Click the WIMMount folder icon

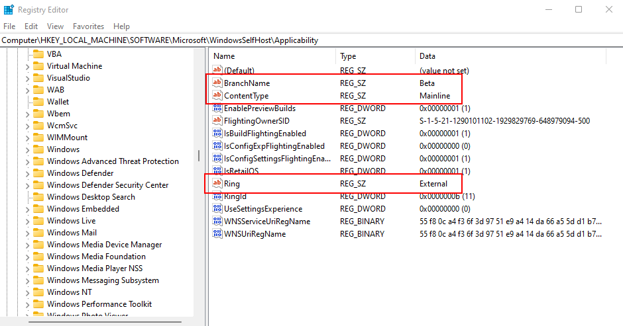tap(38, 138)
